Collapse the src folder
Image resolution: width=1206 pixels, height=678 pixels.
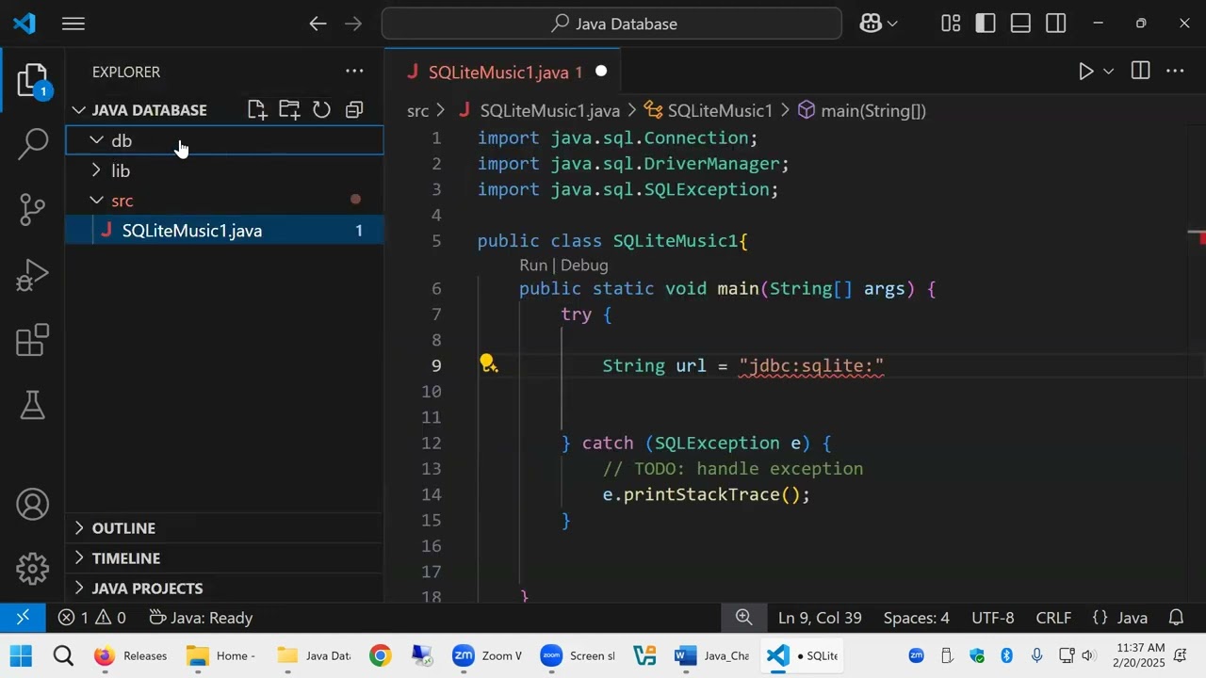[96, 201]
